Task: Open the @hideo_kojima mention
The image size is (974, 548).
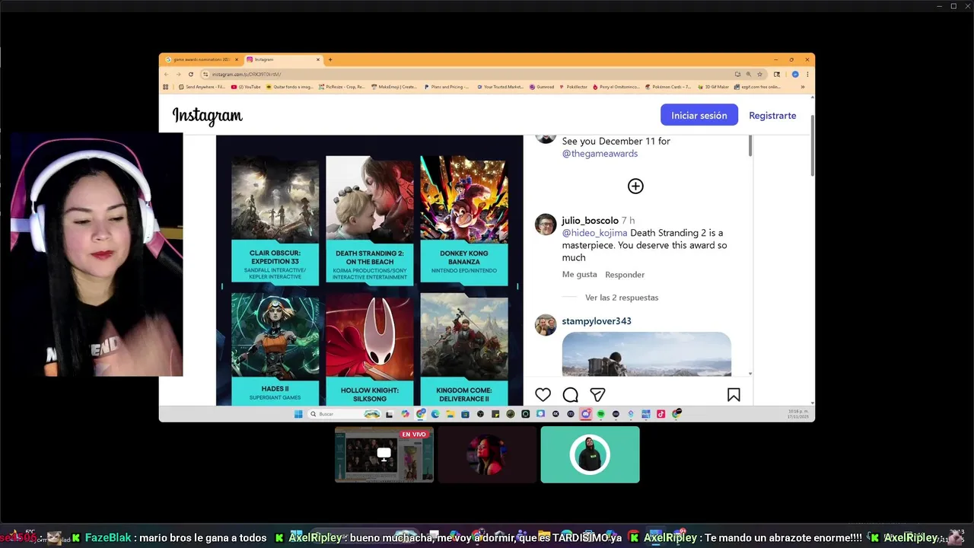Action: tap(594, 233)
